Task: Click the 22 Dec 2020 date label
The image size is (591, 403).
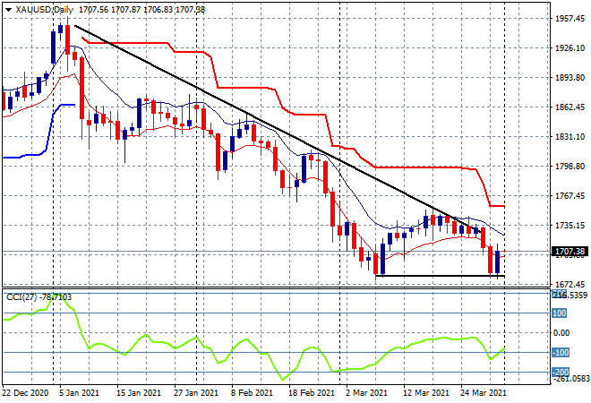Action: (25, 393)
